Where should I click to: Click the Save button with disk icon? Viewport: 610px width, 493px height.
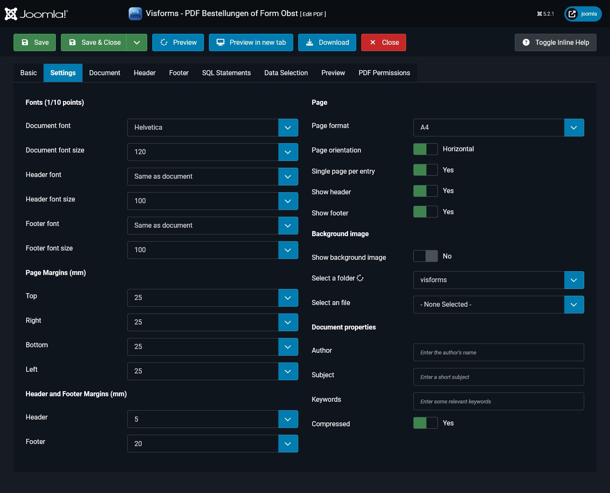point(35,43)
